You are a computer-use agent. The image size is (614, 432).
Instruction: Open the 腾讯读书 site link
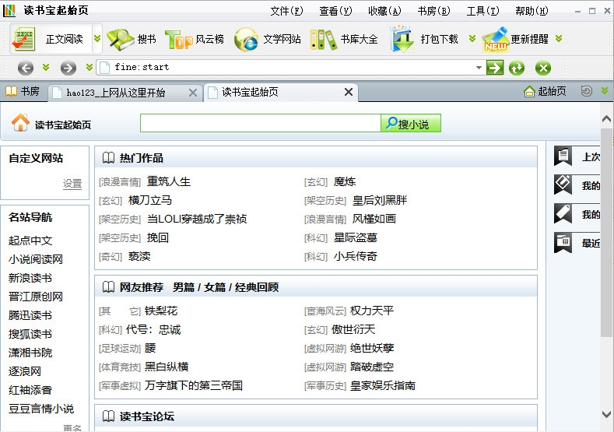pyautogui.click(x=30, y=315)
